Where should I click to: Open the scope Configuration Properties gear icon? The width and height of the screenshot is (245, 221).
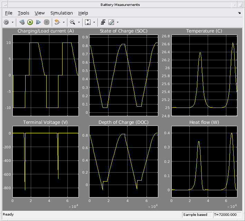pos(6,22)
